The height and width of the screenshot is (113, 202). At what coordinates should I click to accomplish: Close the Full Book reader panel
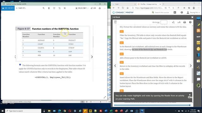tap(192, 17)
